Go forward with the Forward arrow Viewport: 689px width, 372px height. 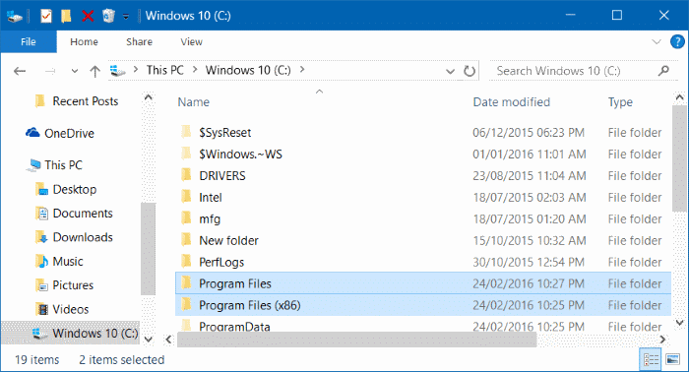pos(50,71)
